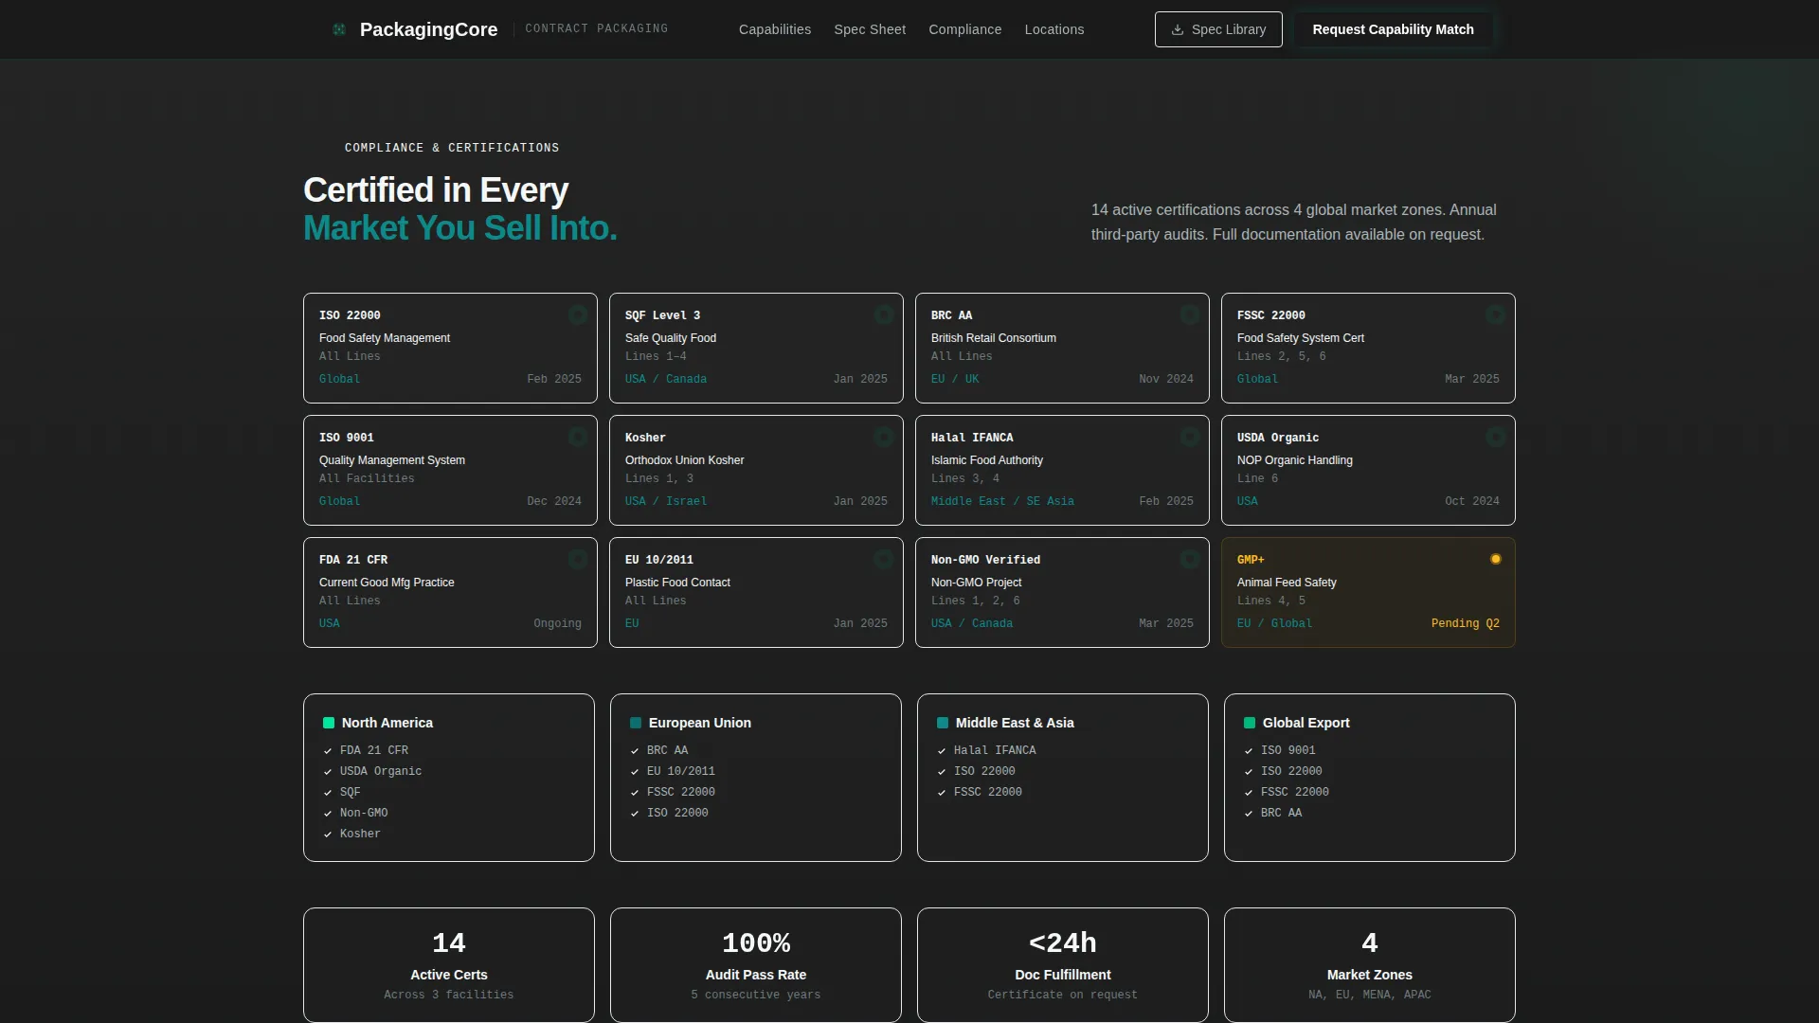Click 'Ongoing' on the FDA 21 CFR card
Viewport: 1819px width, 1023px height.
point(557,623)
